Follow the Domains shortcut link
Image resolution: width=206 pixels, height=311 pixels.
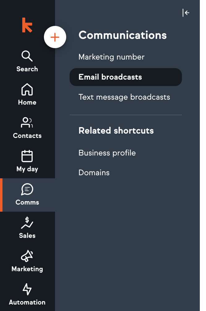[94, 173]
